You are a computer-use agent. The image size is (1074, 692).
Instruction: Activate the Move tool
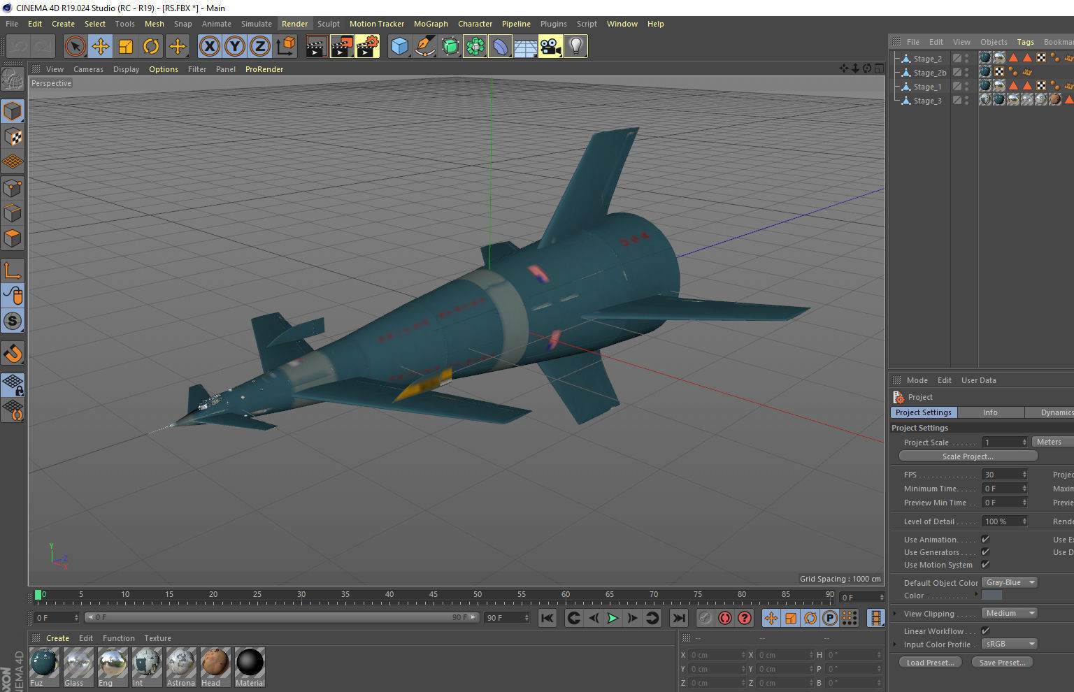[101, 47]
